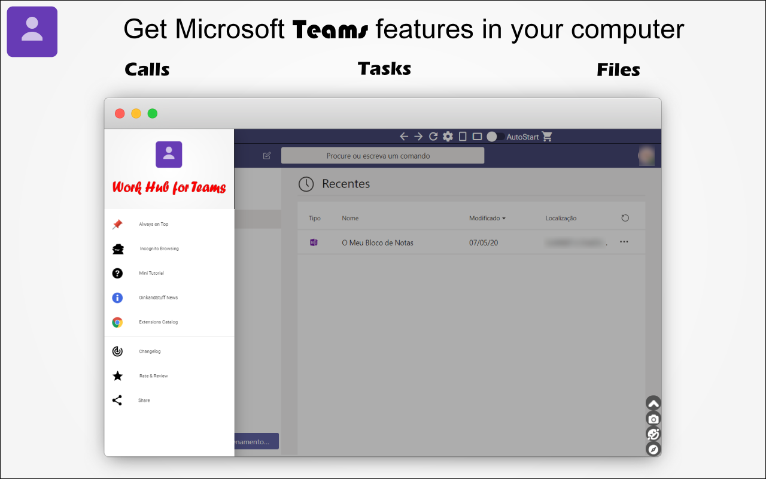This screenshot has height=479, width=766.
Task: Toggle portrait mode with the phone icon
Action: (462, 137)
